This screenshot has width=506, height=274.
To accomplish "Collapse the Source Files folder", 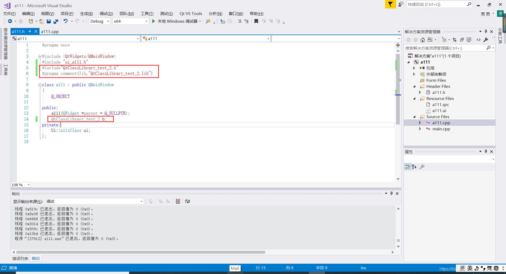I will tap(414, 117).
